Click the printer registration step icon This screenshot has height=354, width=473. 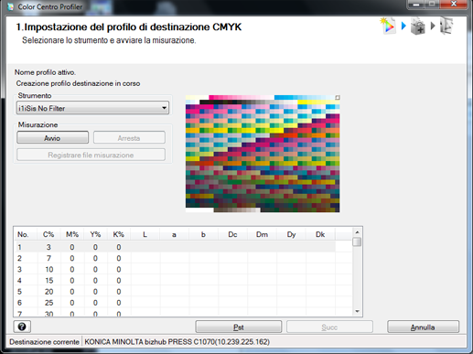point(418,27)
